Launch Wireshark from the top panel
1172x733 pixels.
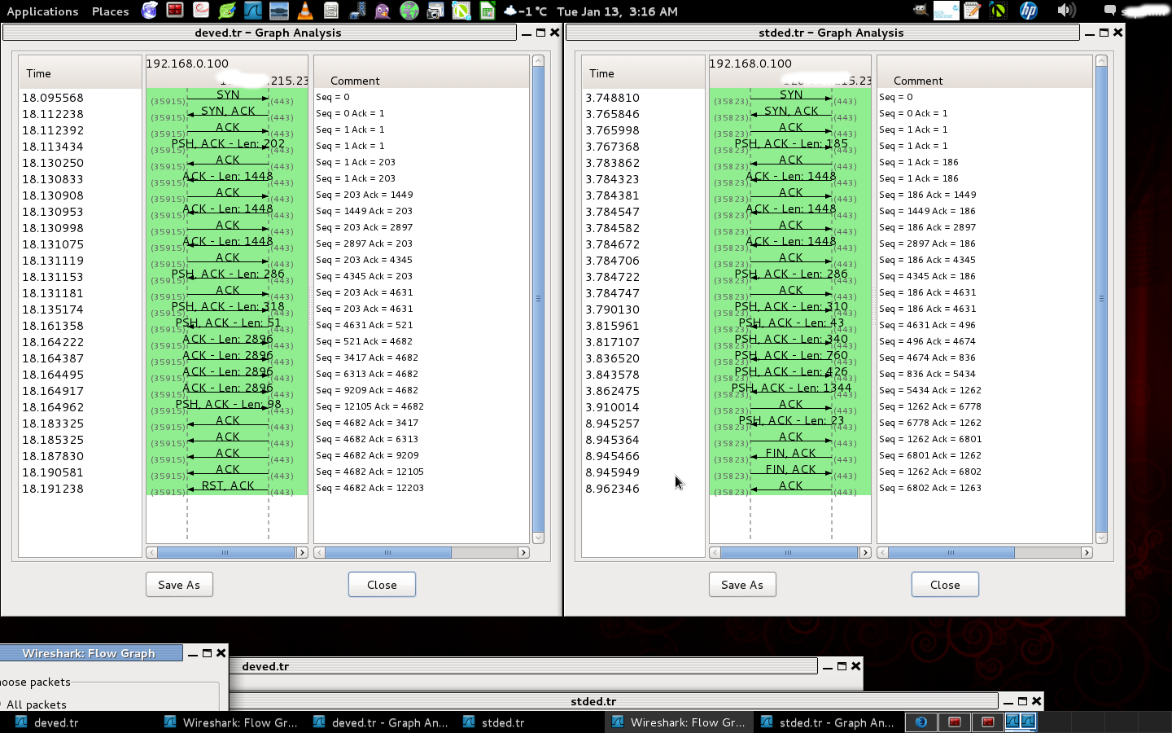tap(253, 11)
